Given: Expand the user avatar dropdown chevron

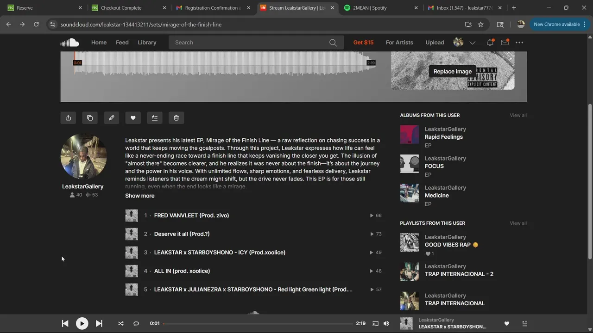Looking at the screenshot, I should pos(472,43).
